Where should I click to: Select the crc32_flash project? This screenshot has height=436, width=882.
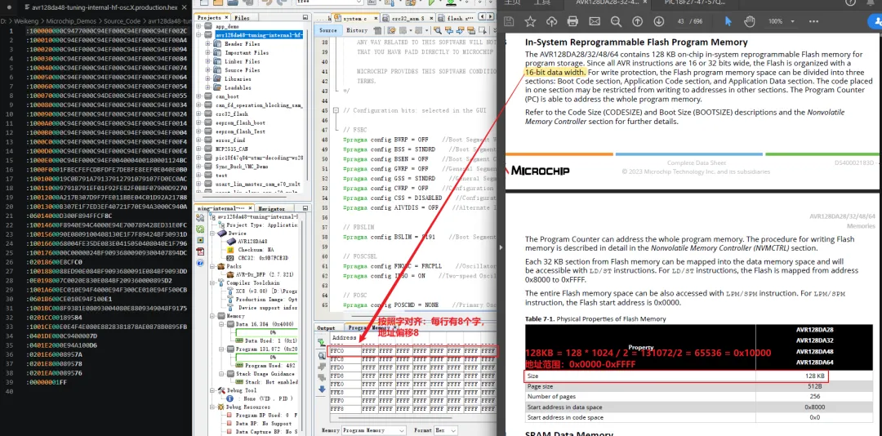point(231,114)
